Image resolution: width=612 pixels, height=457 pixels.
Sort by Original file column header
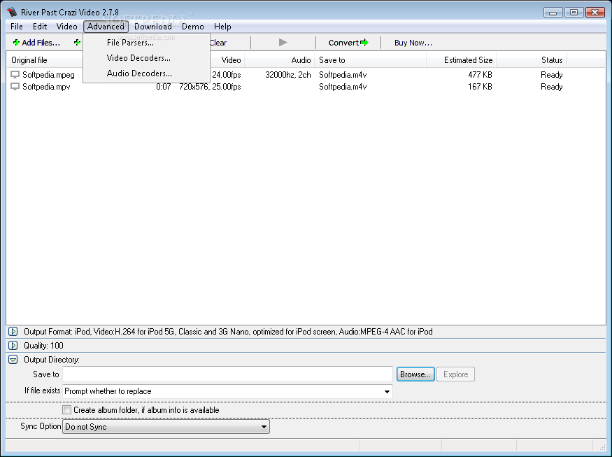[x=45, y=60]
